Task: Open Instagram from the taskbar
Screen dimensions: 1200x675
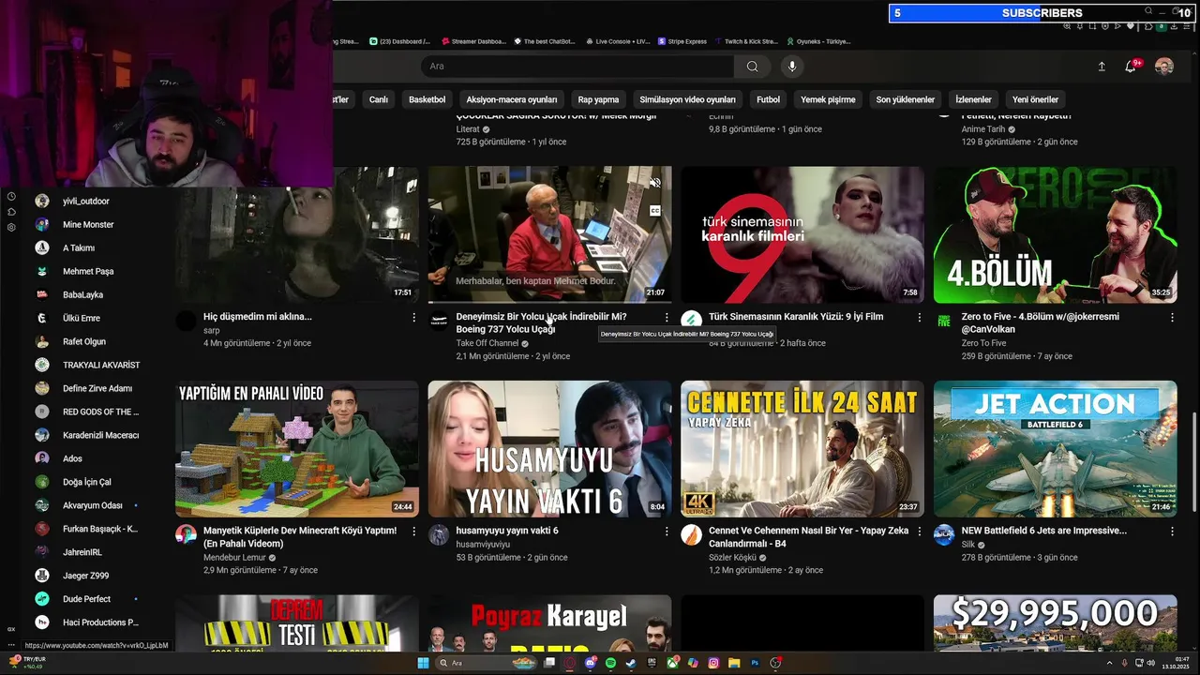Action: click(x=713, y=663)
